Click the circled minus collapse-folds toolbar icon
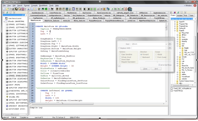This screenshot has height=121, width=198. tap(61, 9)
